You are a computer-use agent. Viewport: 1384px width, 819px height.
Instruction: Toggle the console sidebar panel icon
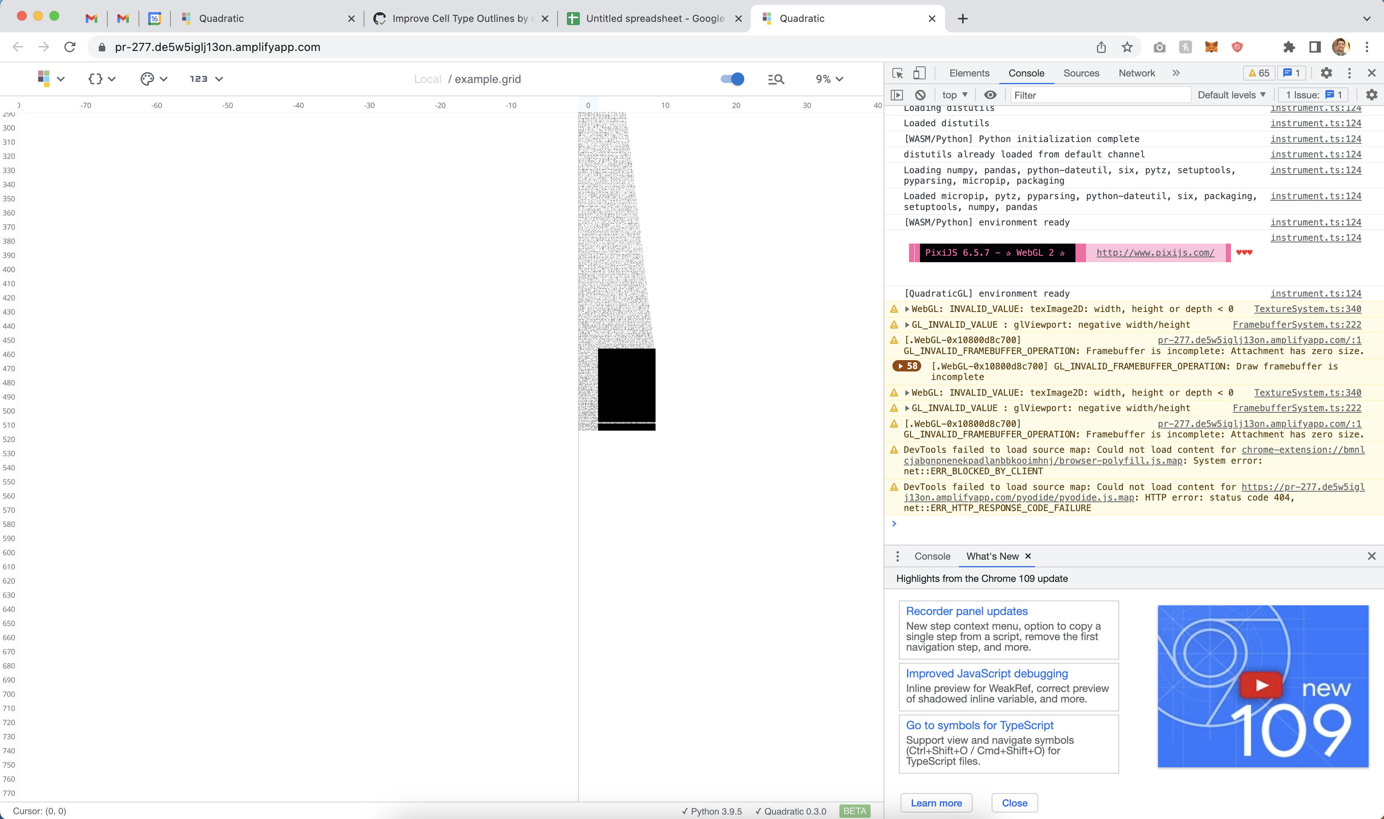point(897,95)
